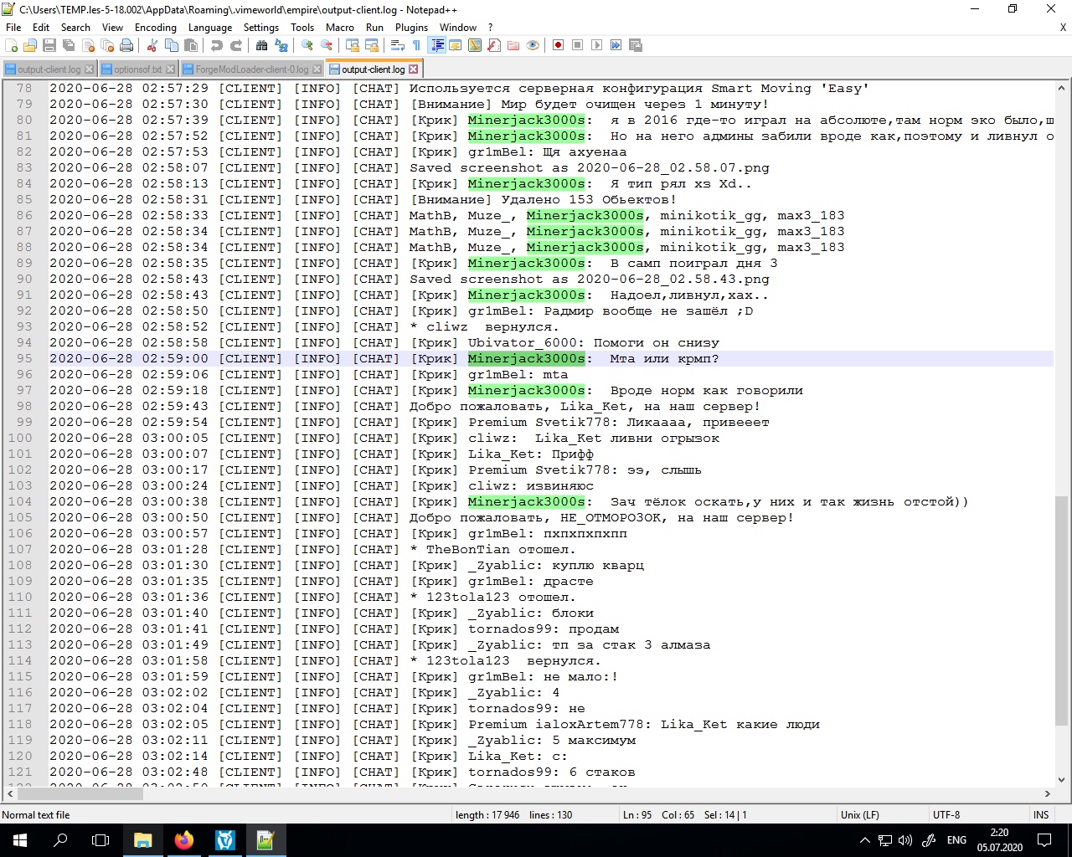Open the Plugins menu
The image size is (1072, 857).
pos(411,28)
